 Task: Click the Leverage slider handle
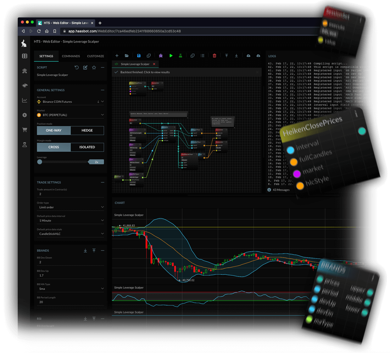point(40,162)
